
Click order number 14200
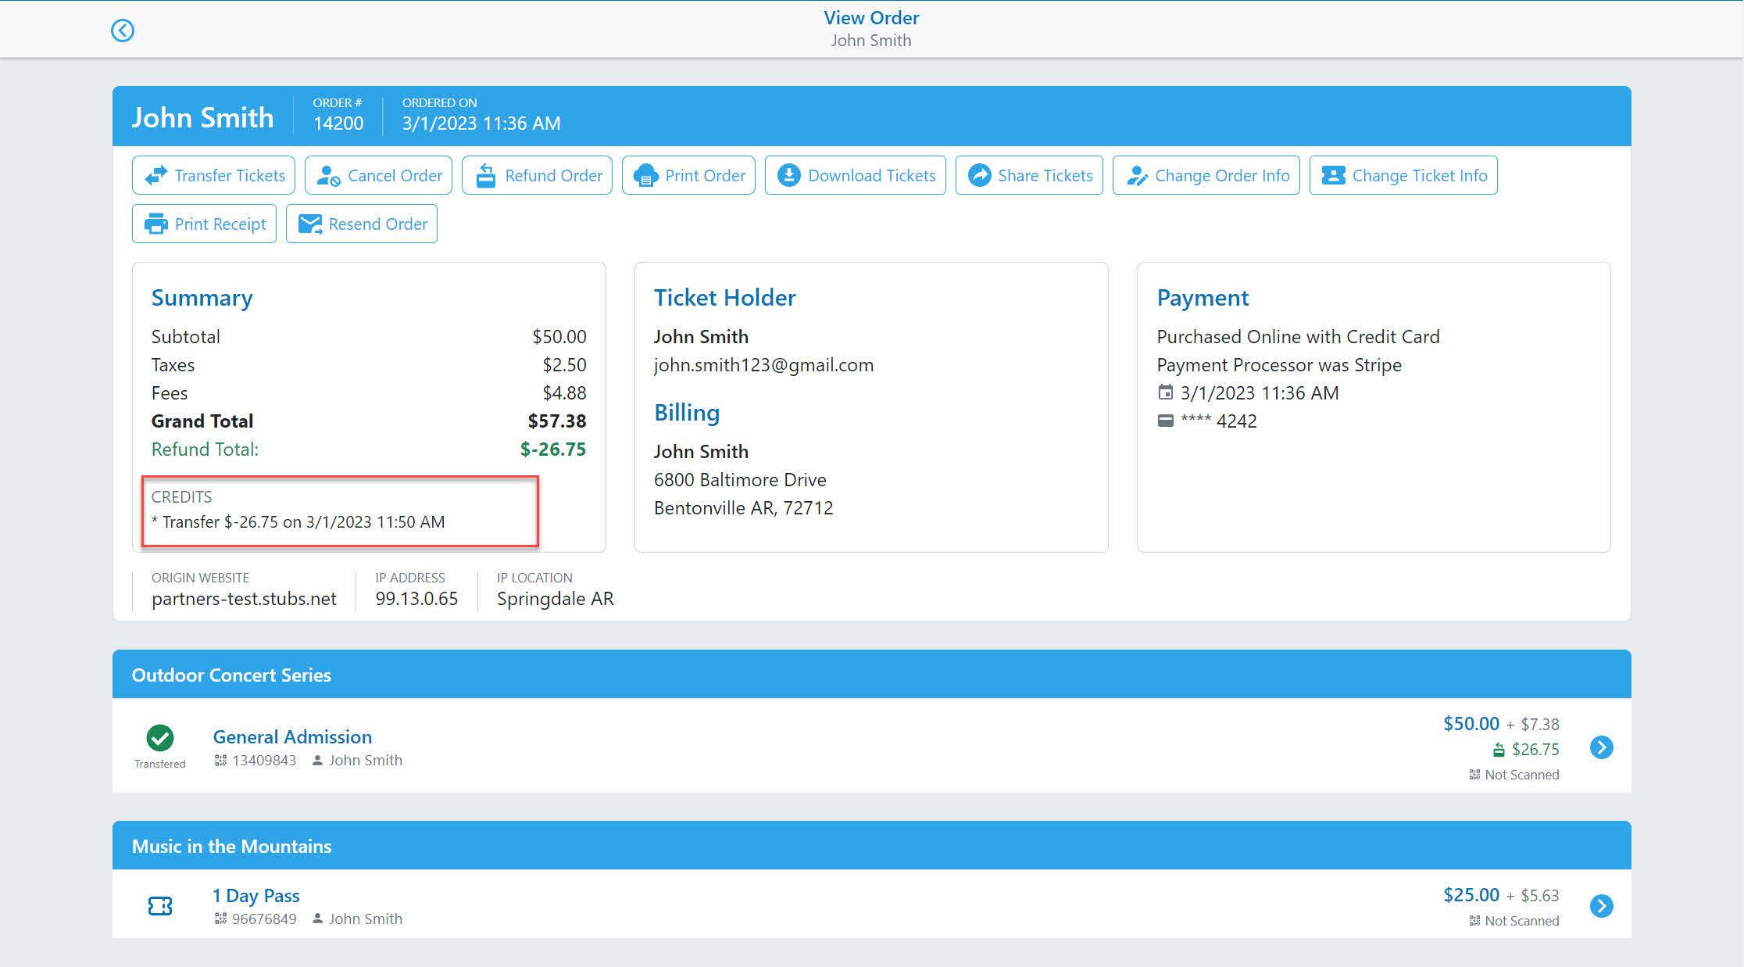338,123
